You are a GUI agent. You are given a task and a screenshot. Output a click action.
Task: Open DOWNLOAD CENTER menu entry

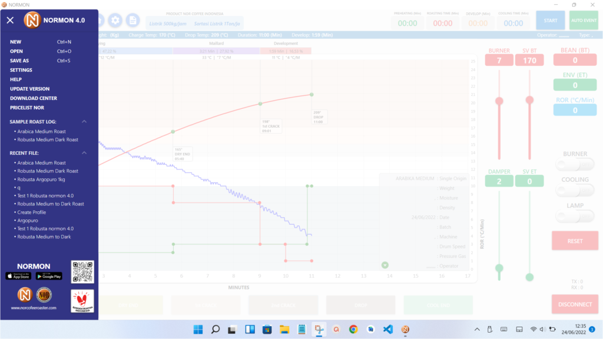tap(34, 98)
